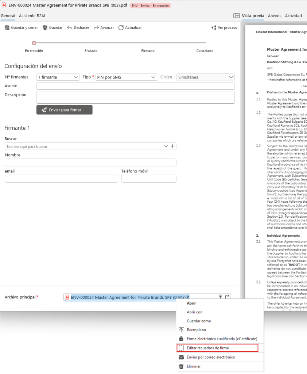Screen dimensions: 307x374
Task: Click the Enviar para firmar button
Action: coord(65,110)
